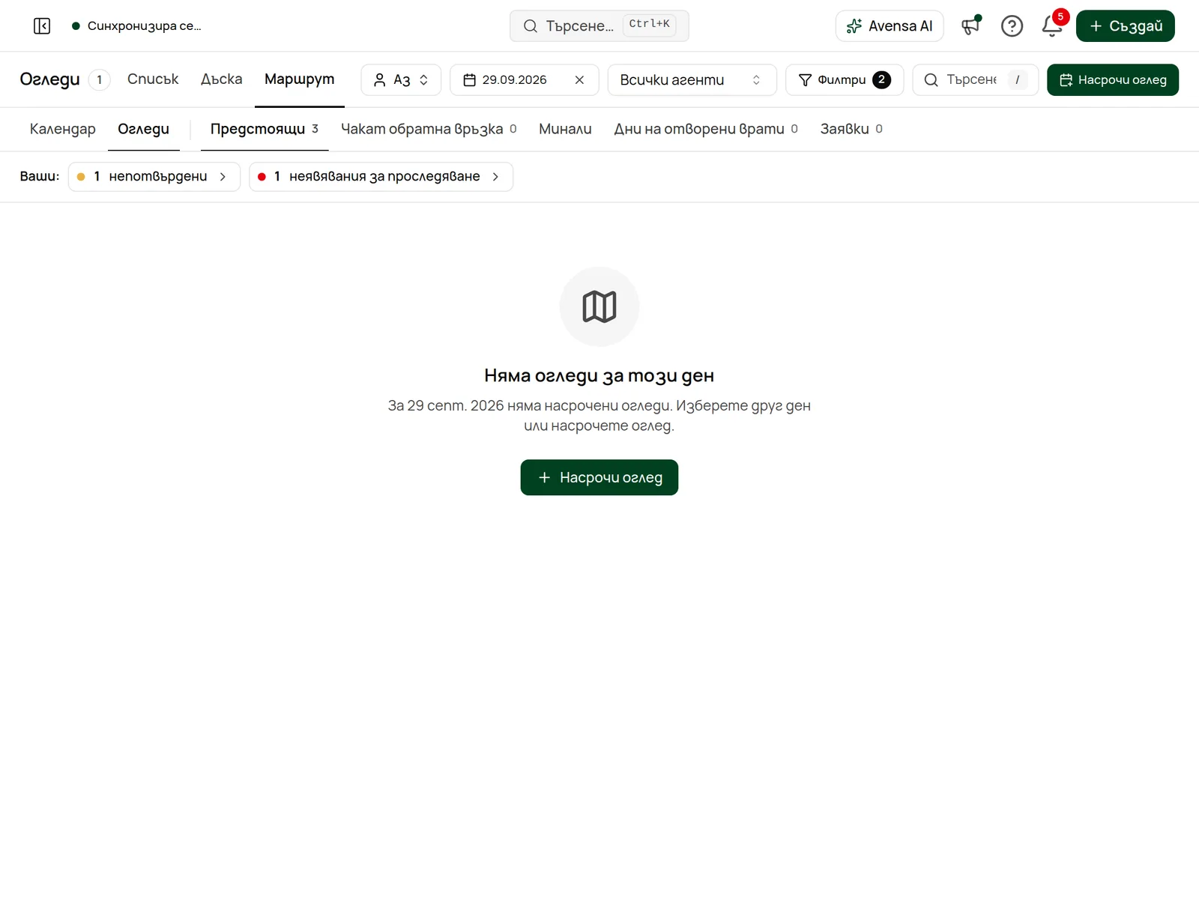Open the Заявки tab
The image size is (1199, 899).
click(851, 129)
